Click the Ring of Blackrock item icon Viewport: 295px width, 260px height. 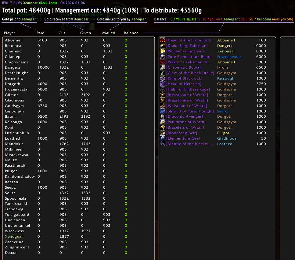coord(163,78)
